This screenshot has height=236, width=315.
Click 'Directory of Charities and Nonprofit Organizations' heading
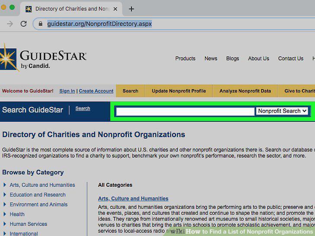[93, 134]
